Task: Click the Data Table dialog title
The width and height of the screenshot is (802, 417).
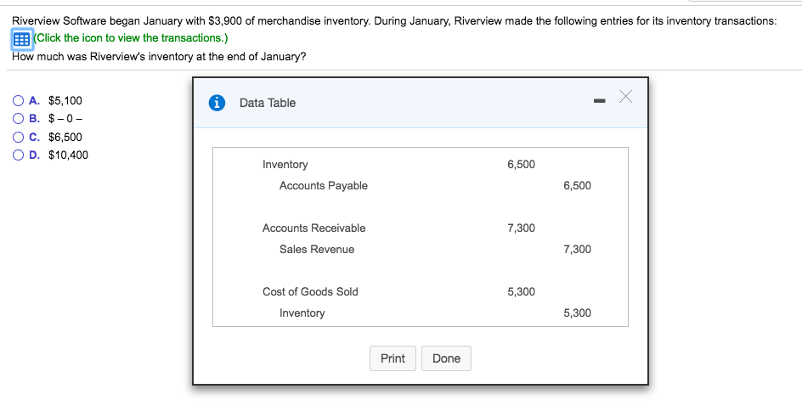Action: [268, 103]
